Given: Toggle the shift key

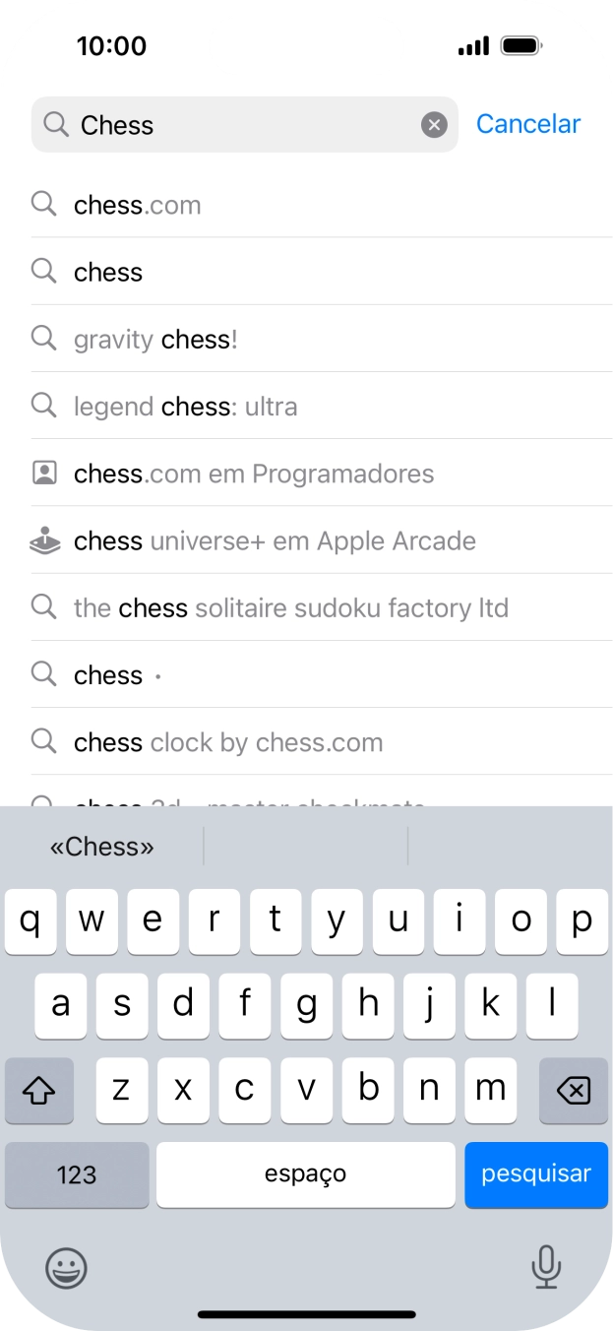Looking at the screenshot, I should [39, 1091].
